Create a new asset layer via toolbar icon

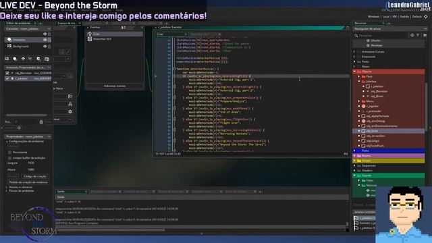38,59
